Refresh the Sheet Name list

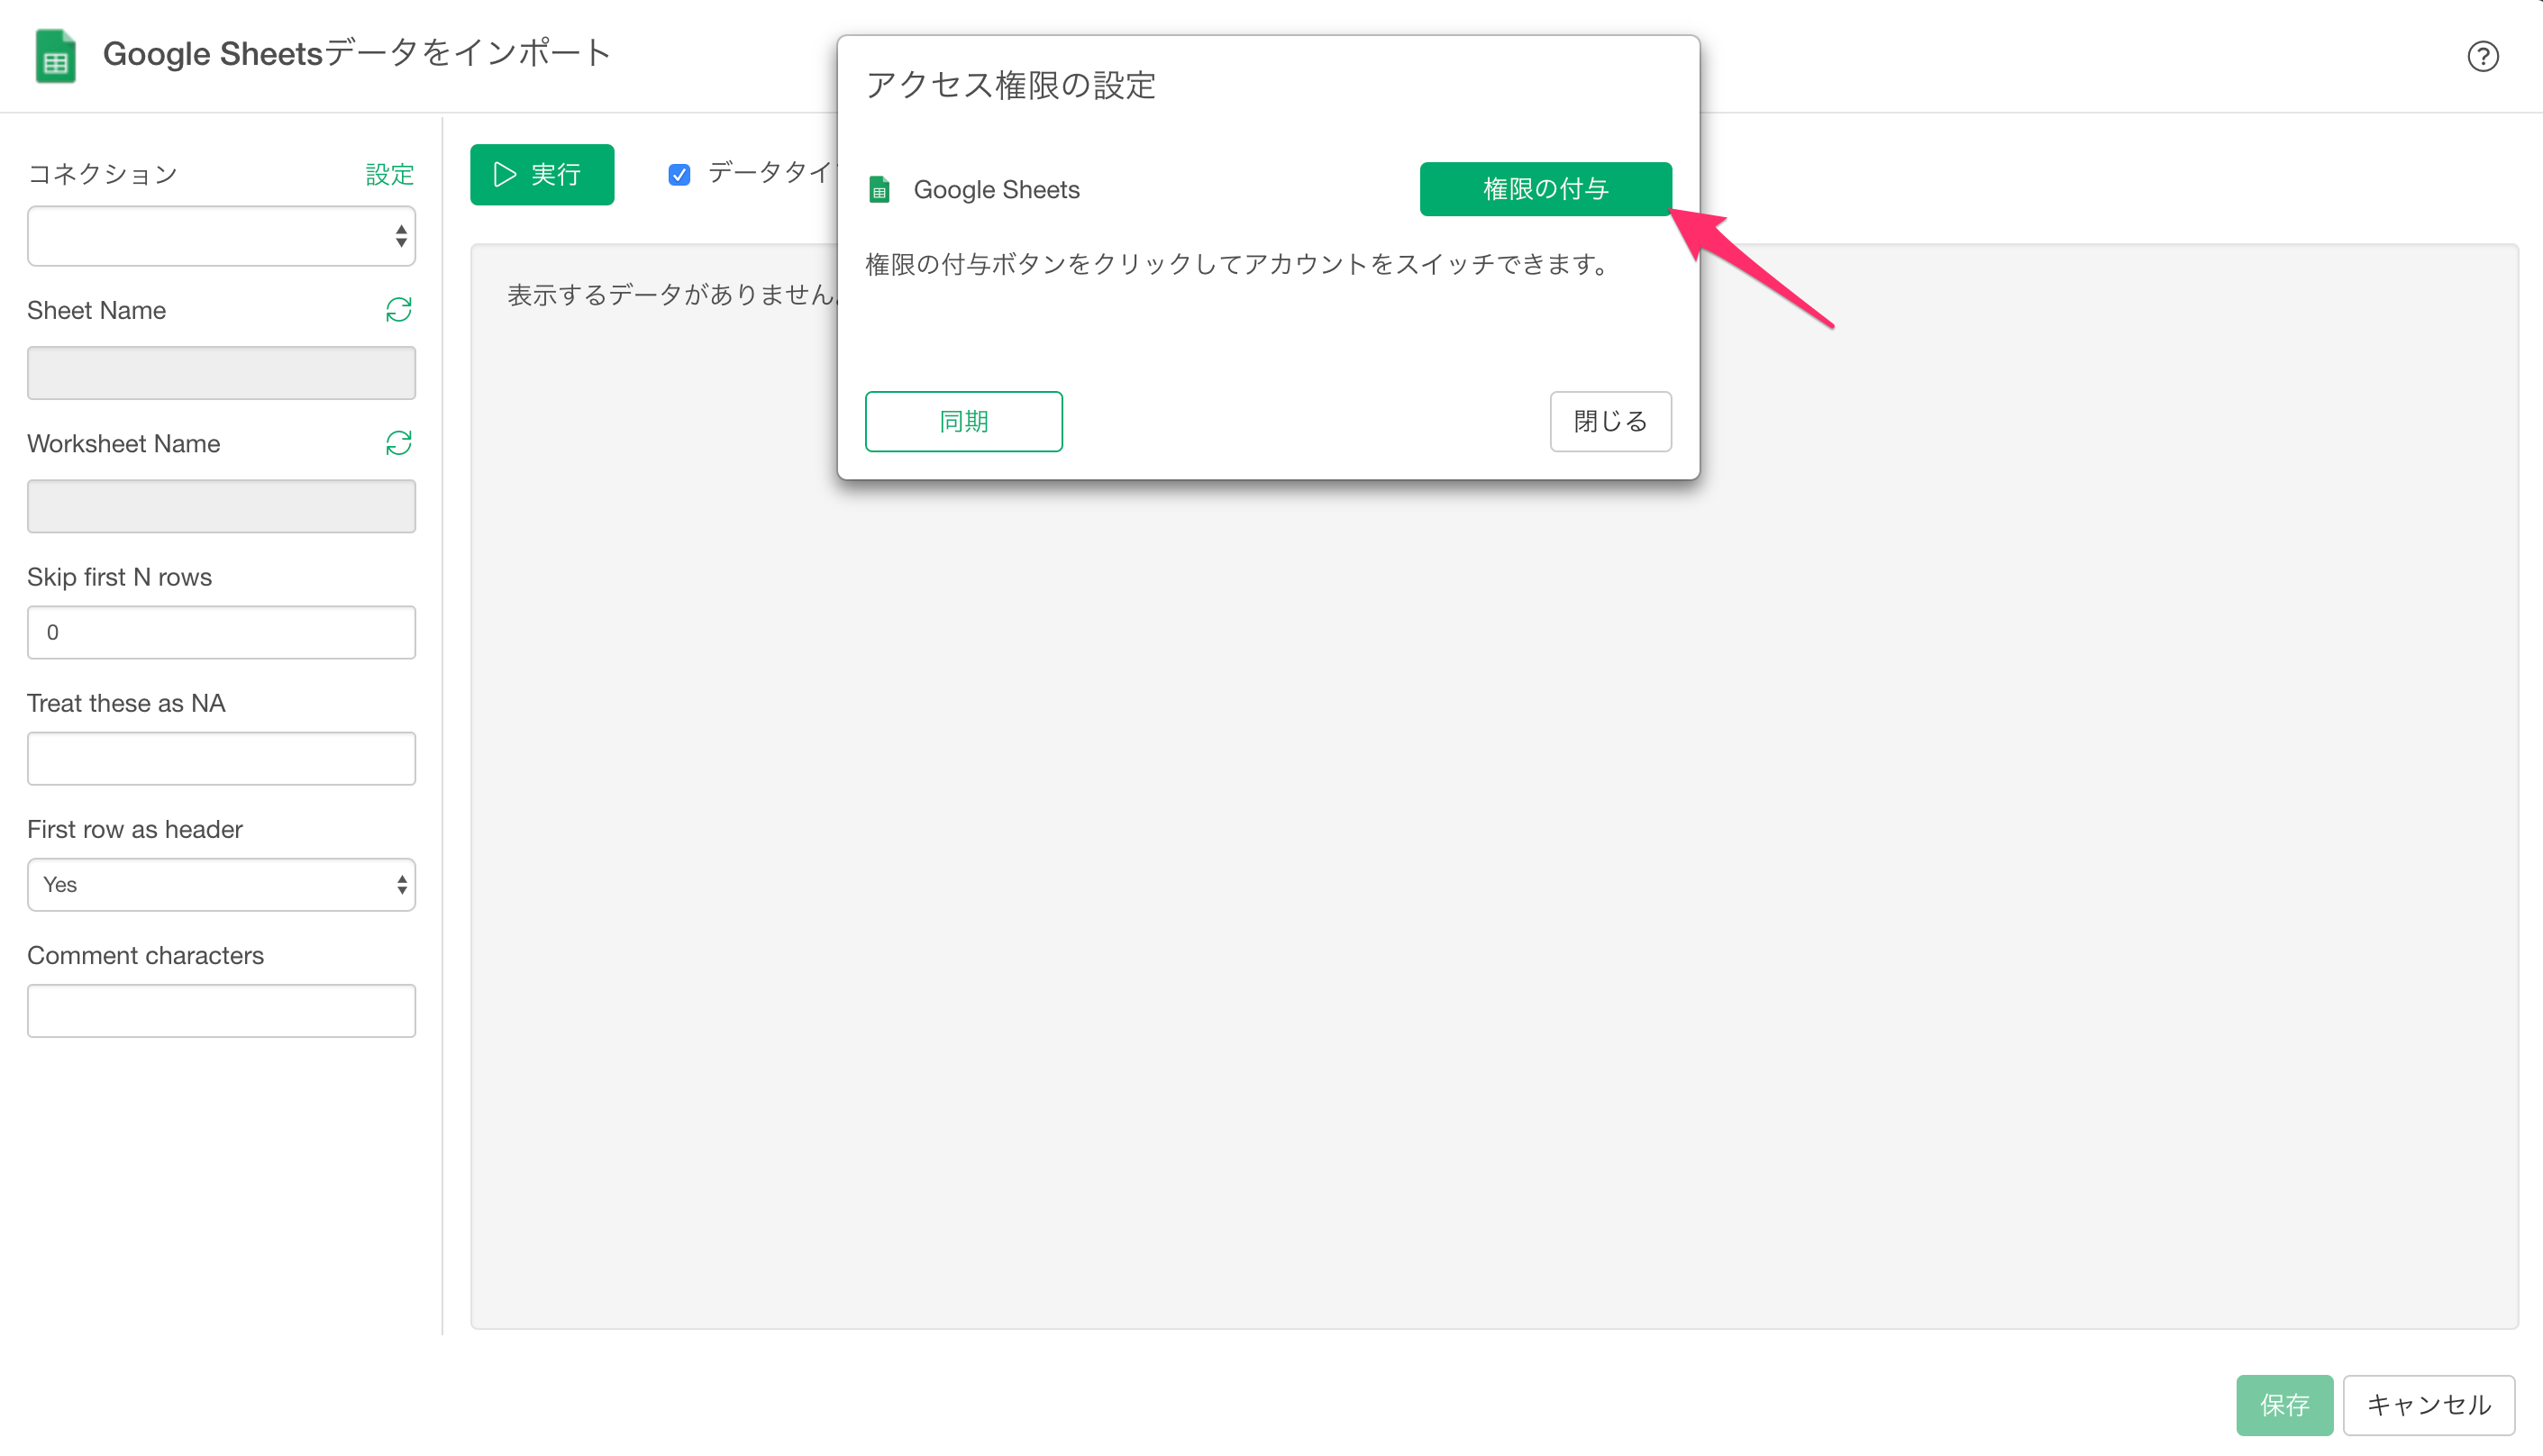pos(398,310)
